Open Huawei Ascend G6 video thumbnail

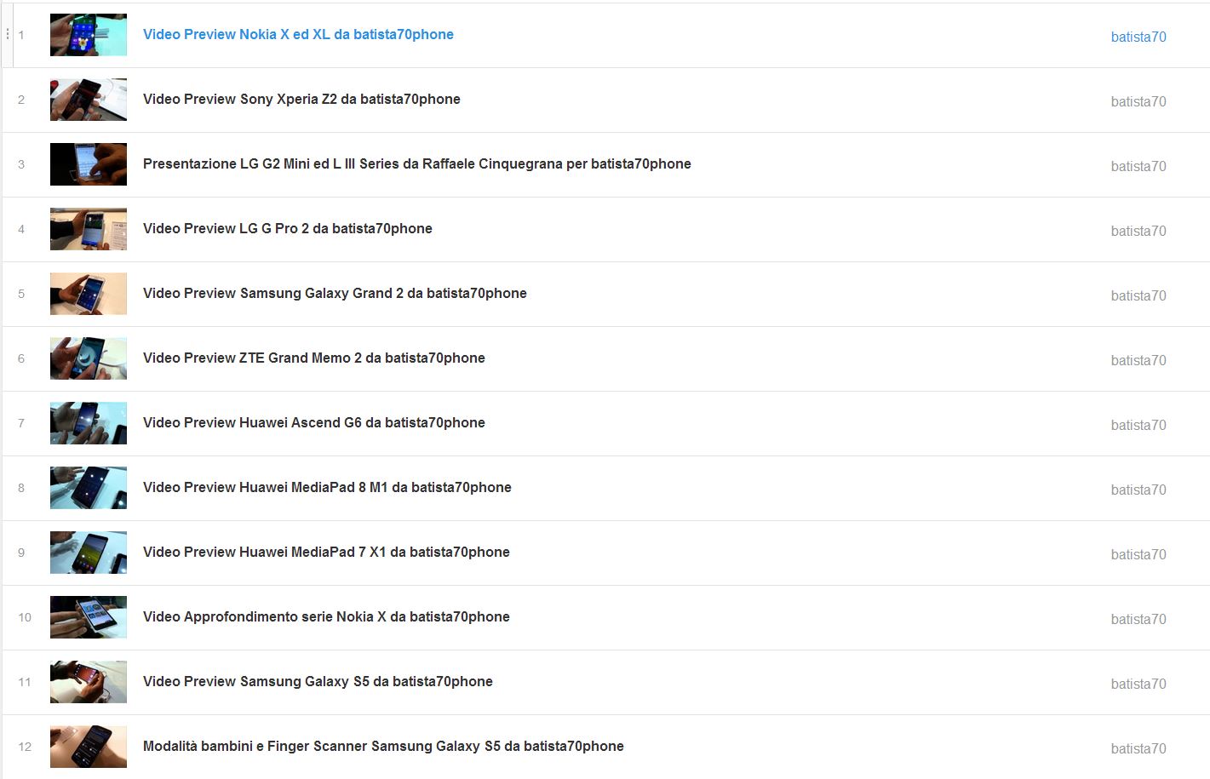coord(89,423)
